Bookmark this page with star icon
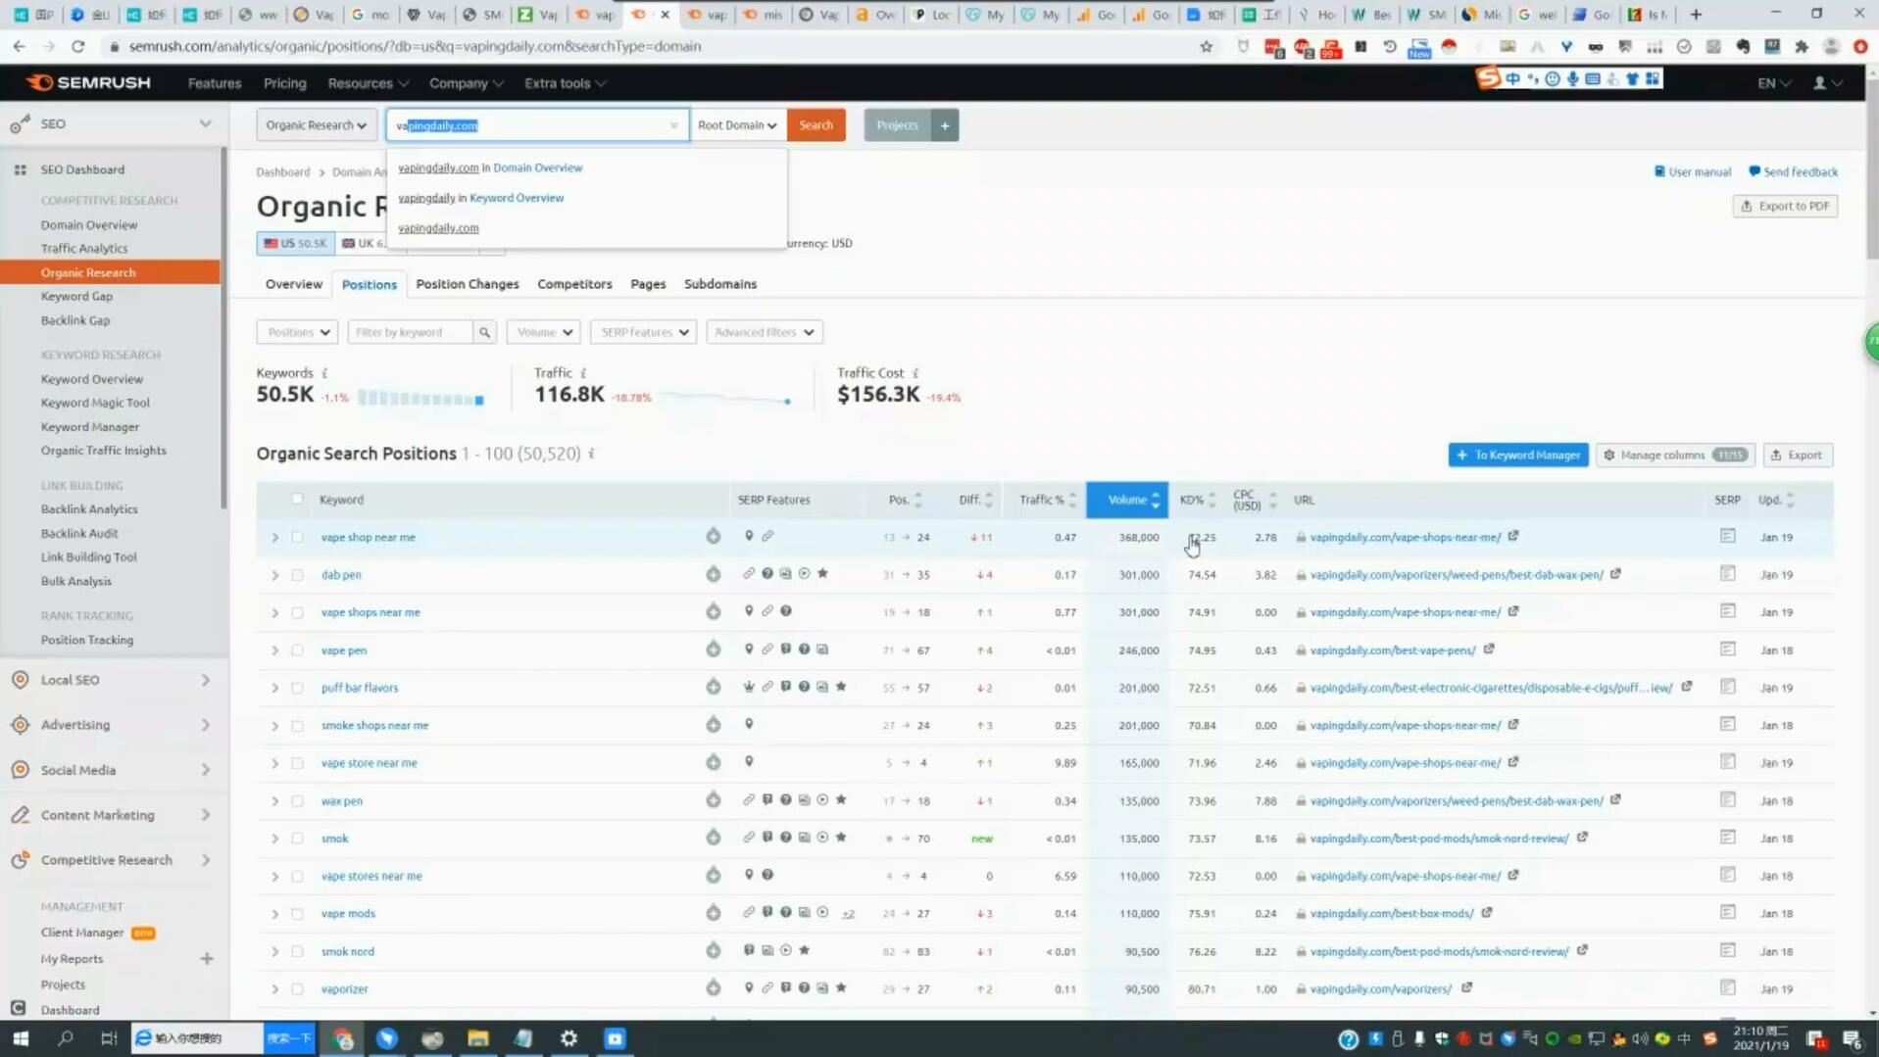Image resolution: width=1879 pixels, height=1057 pixels. (x=1206, y=46)
